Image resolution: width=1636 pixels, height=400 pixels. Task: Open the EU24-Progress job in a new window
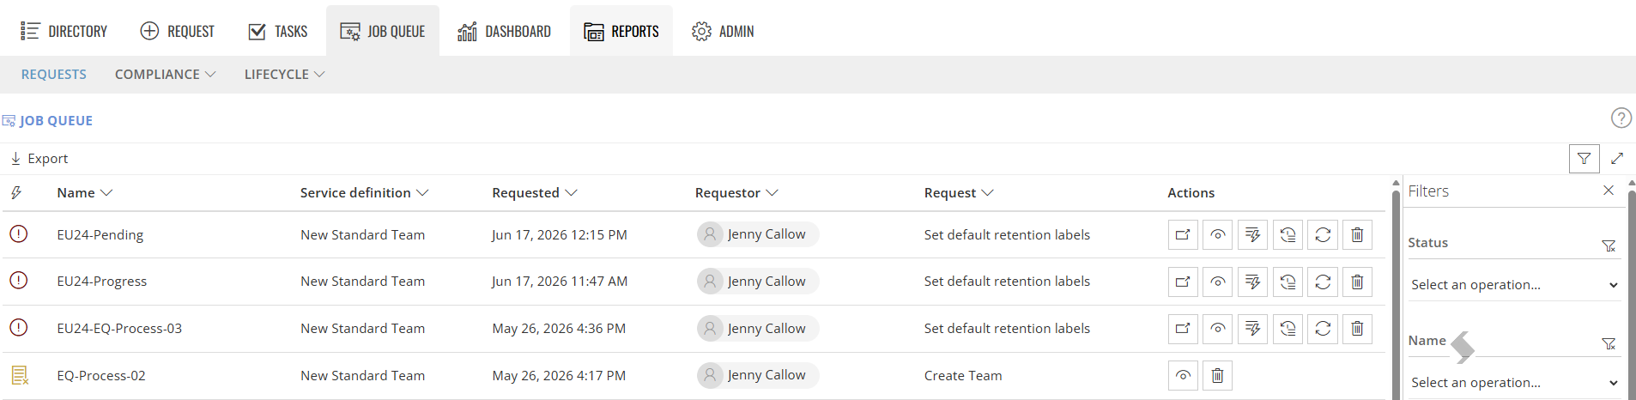point(1183,282)
